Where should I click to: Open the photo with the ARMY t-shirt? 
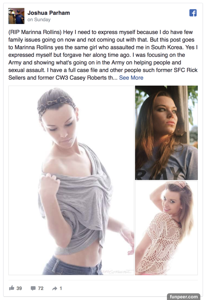tap(166, 133)
